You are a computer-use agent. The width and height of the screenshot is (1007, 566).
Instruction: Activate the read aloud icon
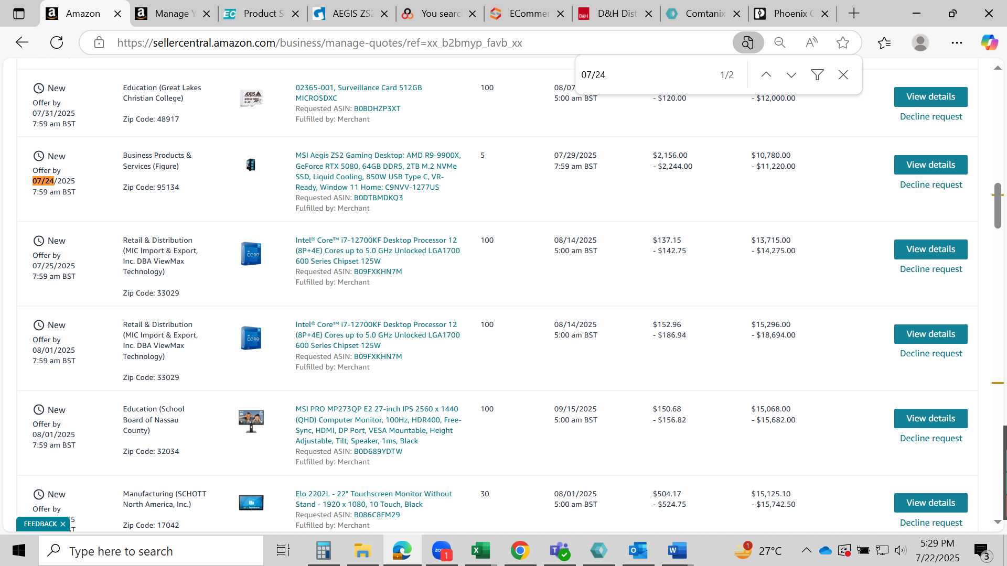pos(811,42)
